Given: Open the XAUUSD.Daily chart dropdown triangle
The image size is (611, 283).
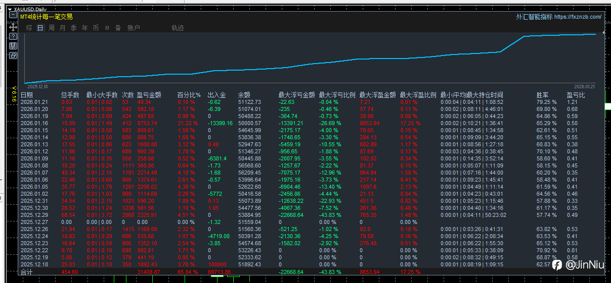Looking at the screenshot, I should coord(10,9).
